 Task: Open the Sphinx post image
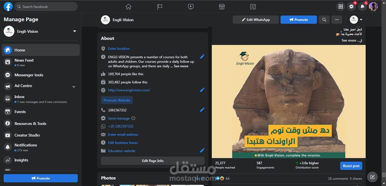[288, 101]
